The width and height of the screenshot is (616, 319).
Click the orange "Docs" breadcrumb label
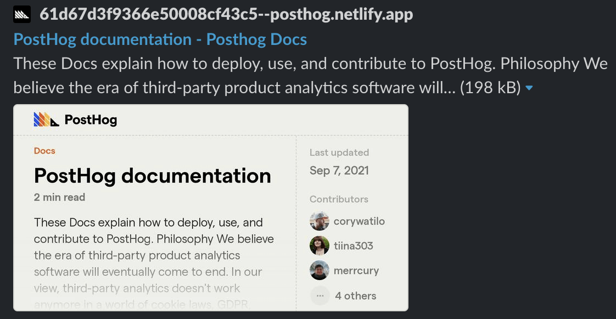tap(44, 150)
